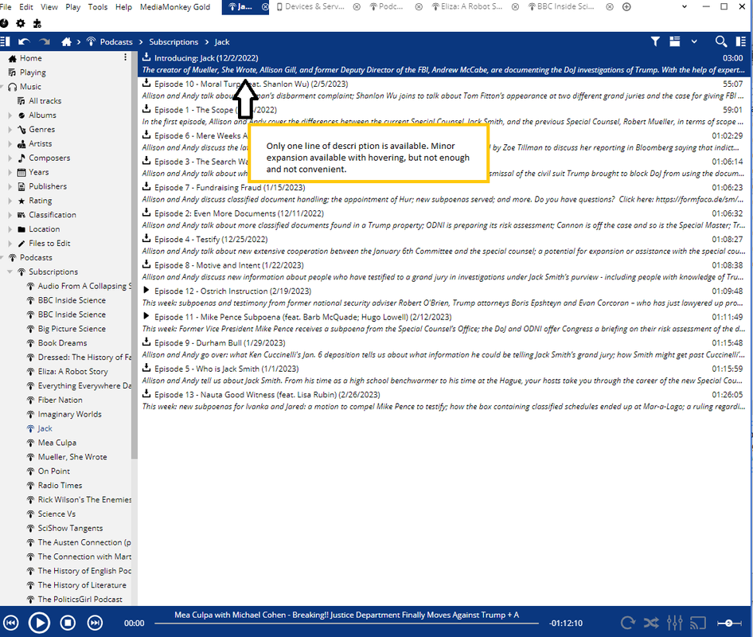
Task: Click the now playing Mea Culpa title
Action: (346, 615)
